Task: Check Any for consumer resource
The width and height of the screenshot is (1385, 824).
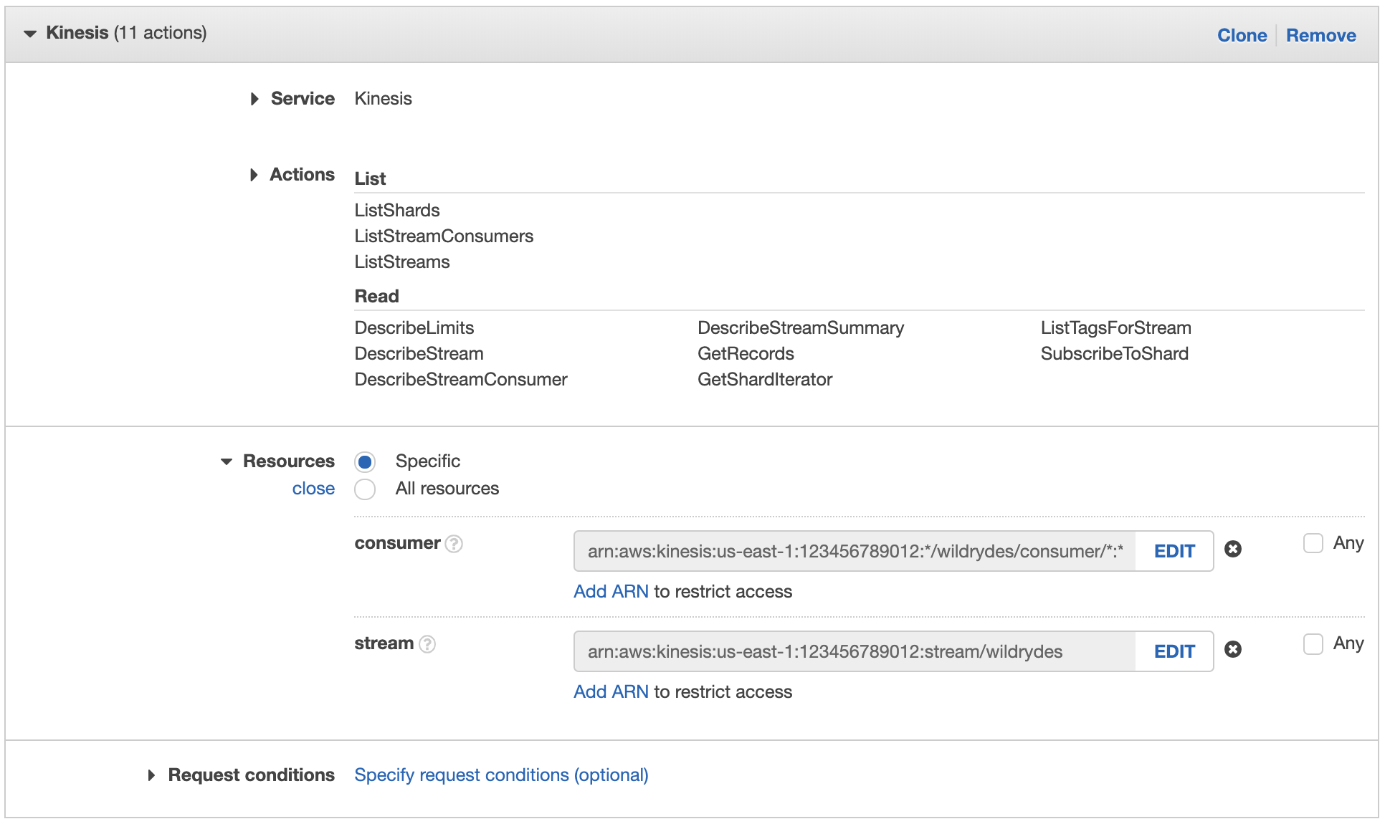Action: pos(1313,543)
